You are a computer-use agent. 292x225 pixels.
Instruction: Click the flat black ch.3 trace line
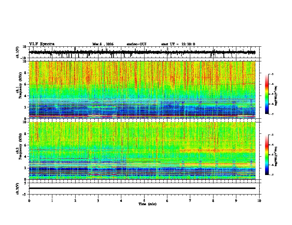pos(142,188)
